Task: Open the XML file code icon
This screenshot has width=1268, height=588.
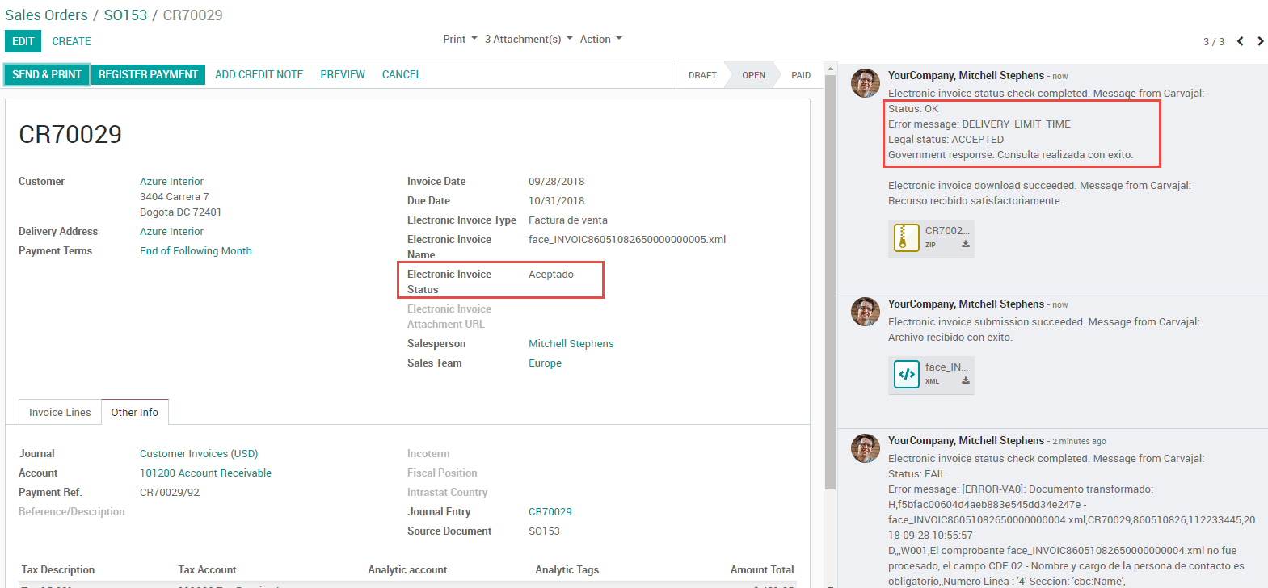Action: pyautogui.click(x=907, y=375)
